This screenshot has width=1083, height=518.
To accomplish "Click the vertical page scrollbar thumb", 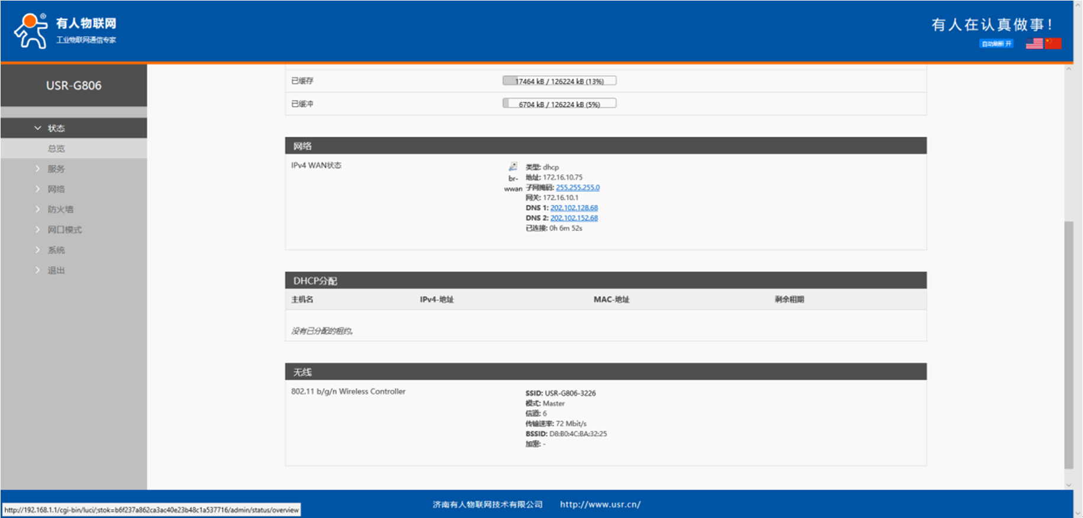I will pos(1068,343).
